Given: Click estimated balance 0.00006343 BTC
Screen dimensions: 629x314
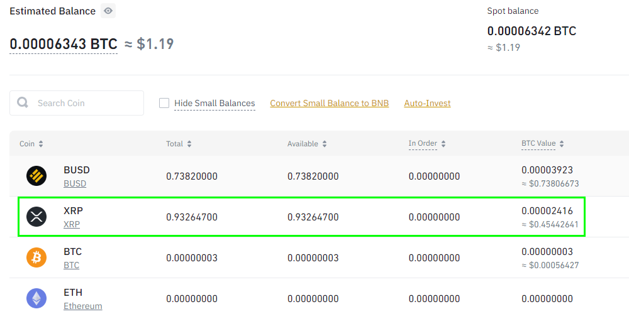Looking at the screenshot, I should (64, 44).
